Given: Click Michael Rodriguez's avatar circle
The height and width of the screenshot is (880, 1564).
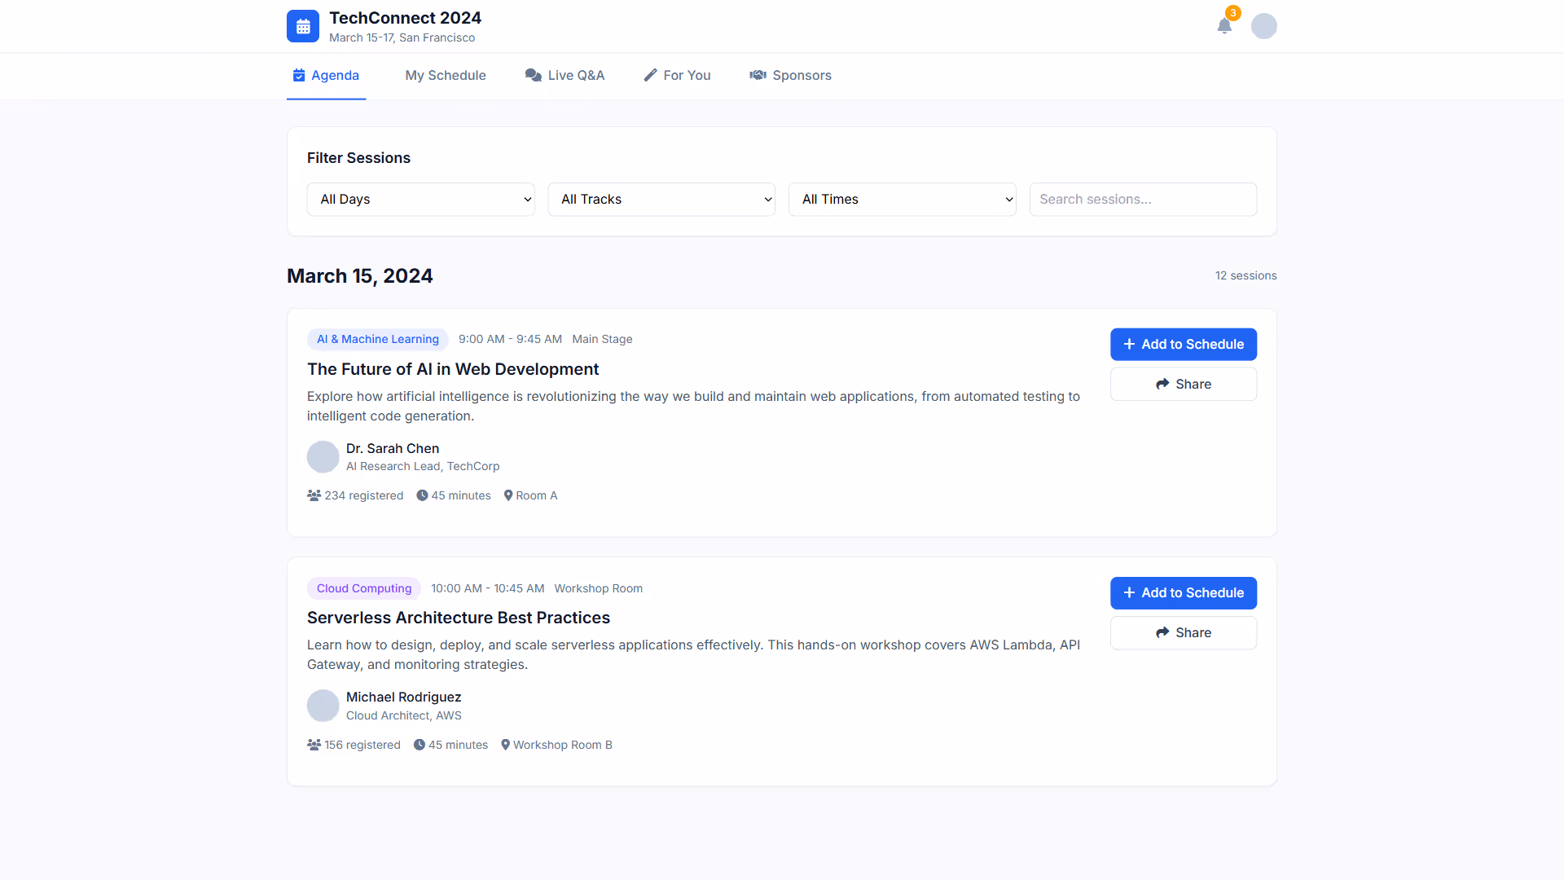Looking at the screenshot, I should point(323,705).
